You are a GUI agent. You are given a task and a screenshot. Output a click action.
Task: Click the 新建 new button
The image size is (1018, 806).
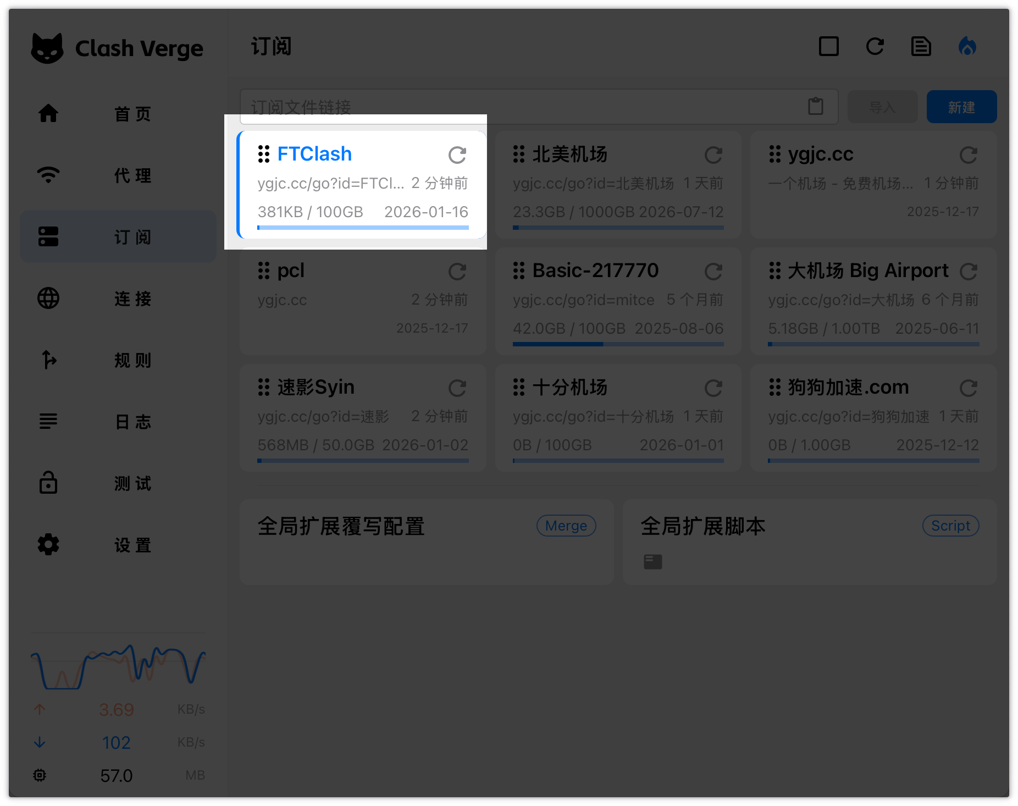(961, 106)
